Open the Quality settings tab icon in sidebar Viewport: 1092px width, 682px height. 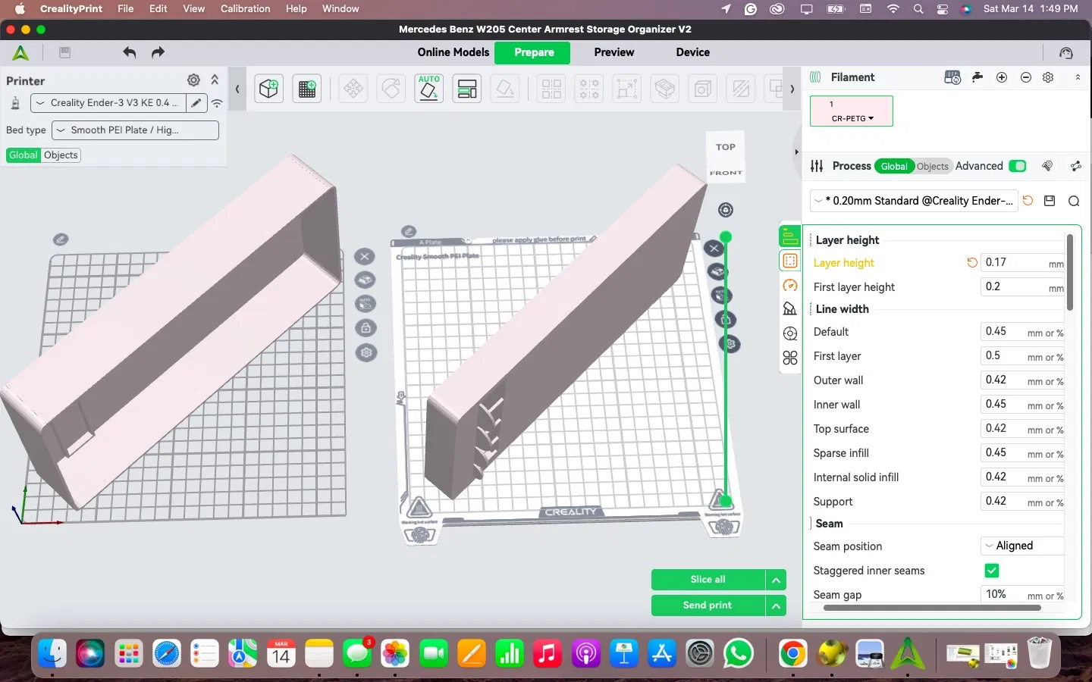[790, 236]
